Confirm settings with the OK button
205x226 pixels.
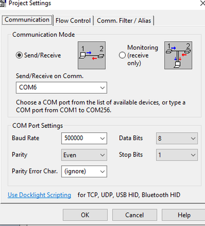(x=85, y=215)
